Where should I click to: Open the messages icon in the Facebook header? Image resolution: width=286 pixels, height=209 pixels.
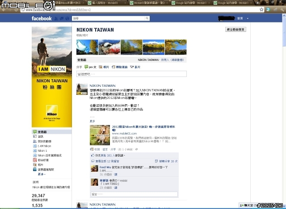(62, 18)
